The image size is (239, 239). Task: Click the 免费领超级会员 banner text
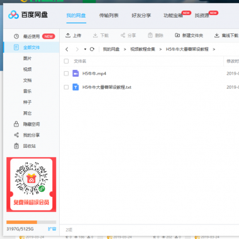pos(31,202)
